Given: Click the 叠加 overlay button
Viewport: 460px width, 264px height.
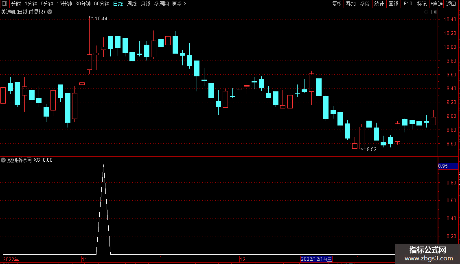Looking at the screenshot, I should pos(350,4).
